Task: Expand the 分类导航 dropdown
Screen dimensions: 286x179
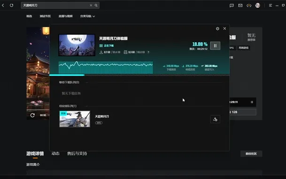Action: point(87,16)
